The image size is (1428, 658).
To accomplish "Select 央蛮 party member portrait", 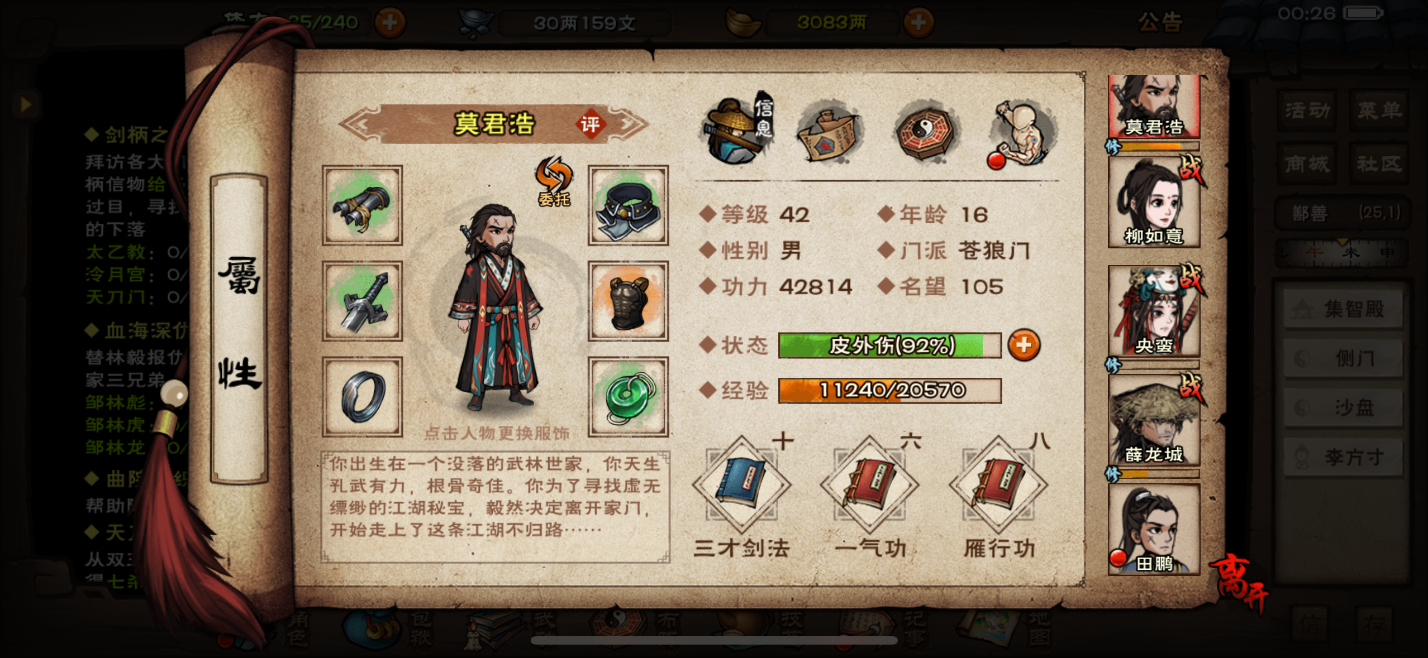I will click(1154, 311).
